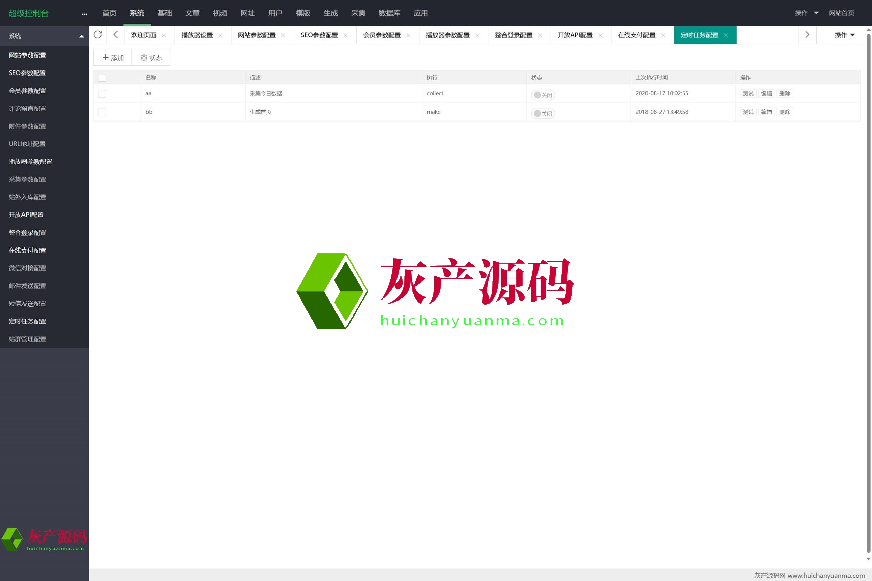Close the SEO参数配置 tab
This screenshot has width=872, height=581.
[345, 35]
